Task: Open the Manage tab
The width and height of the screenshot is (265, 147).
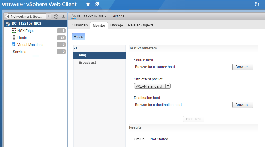Action: pyautogui.click(x=116, y=25)
